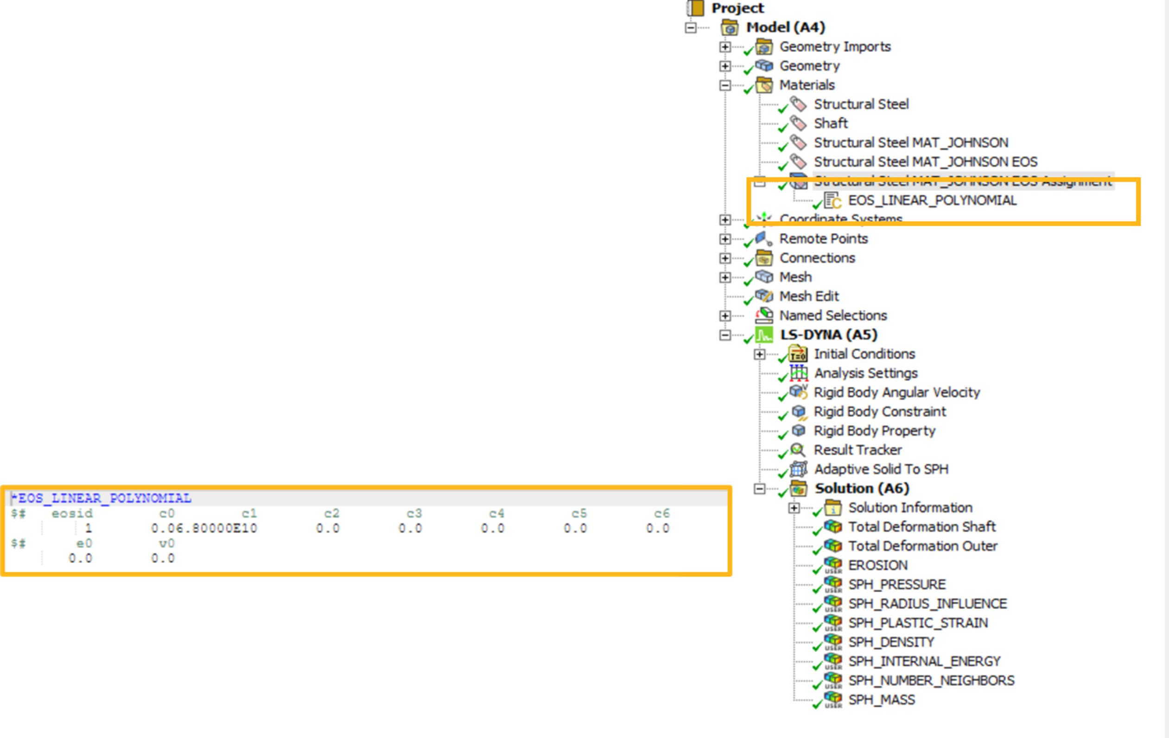Collapse the Materials folder node

tap(725, 85)
